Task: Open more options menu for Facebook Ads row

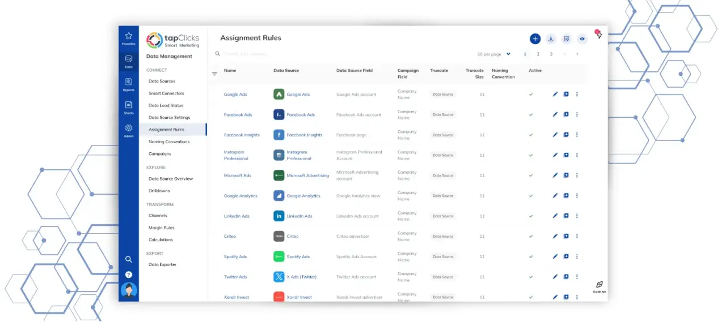Action: pyautogui.click(x=577, y=114)
